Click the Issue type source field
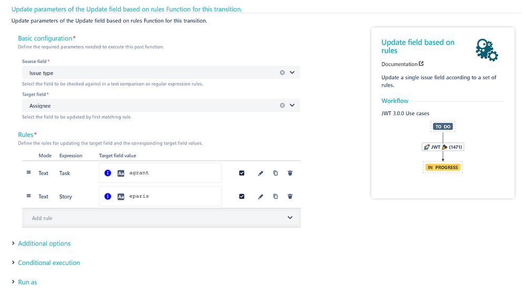Image resolution: width=526 pixels, height=293 pixels. (x=161, y=73)
